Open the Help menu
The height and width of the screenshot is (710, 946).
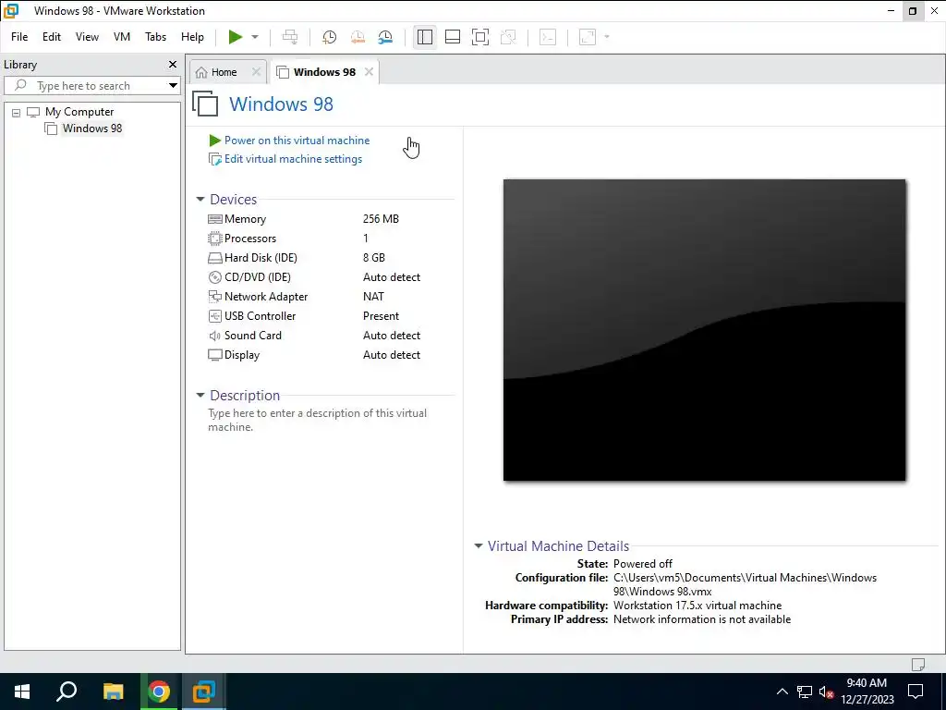[192, 37]
